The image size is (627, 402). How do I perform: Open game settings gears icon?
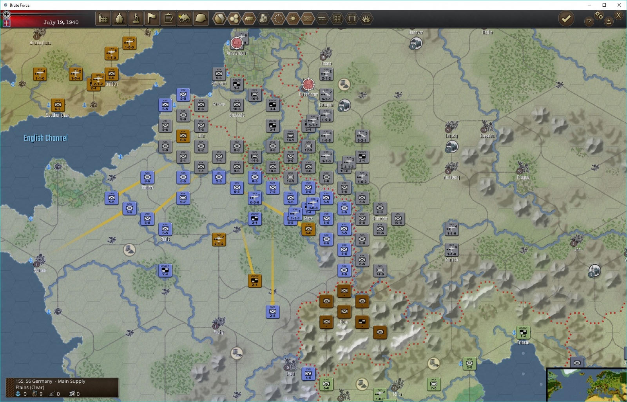coord(599,15)
